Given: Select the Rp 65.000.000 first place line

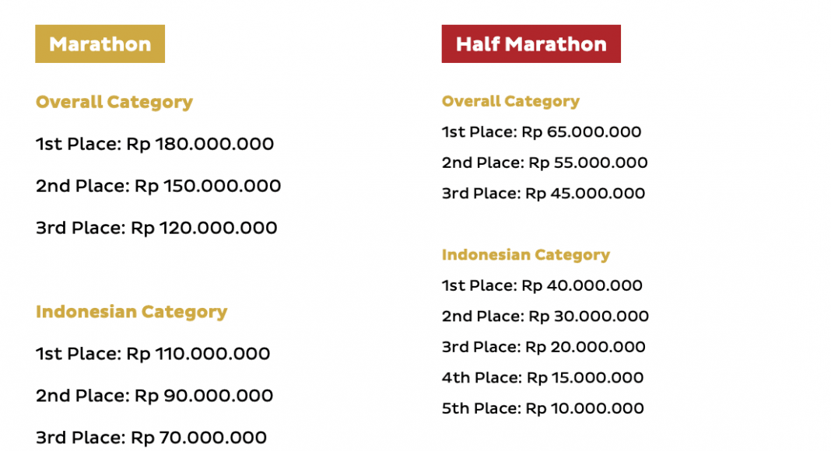Looking at the screenshot, I should pyautogui.click(x=542, y=132).
